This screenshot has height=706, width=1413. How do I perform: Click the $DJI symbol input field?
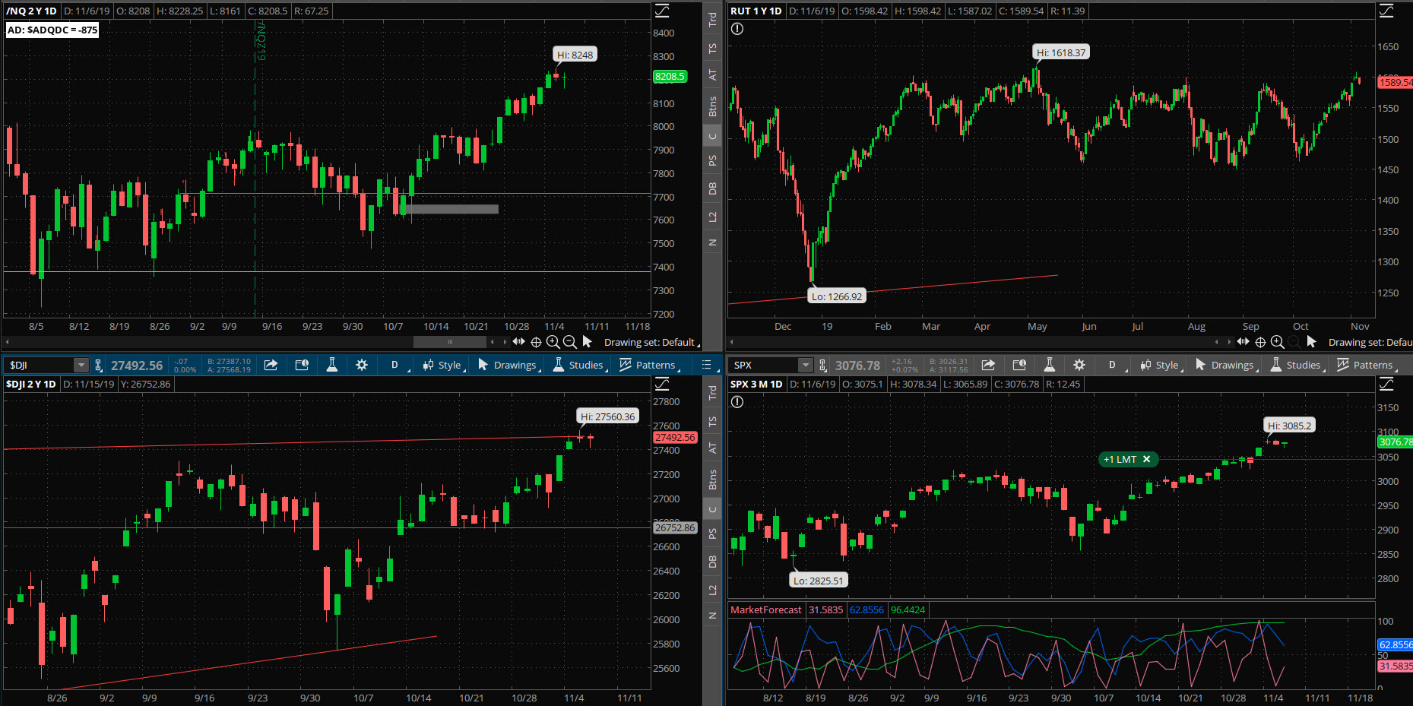click(40, 365)
